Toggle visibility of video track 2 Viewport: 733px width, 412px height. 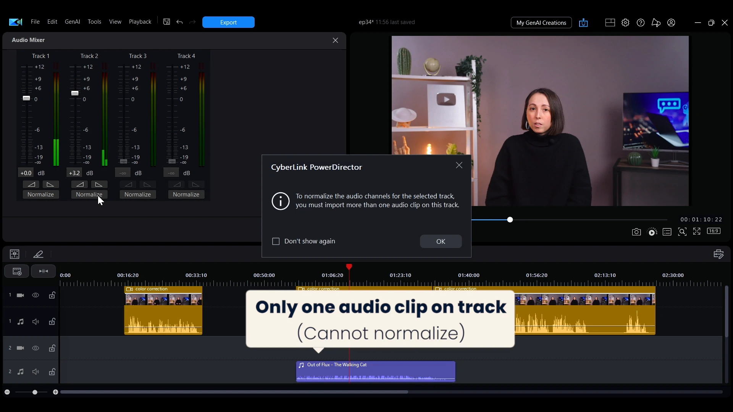click(36, 348)
